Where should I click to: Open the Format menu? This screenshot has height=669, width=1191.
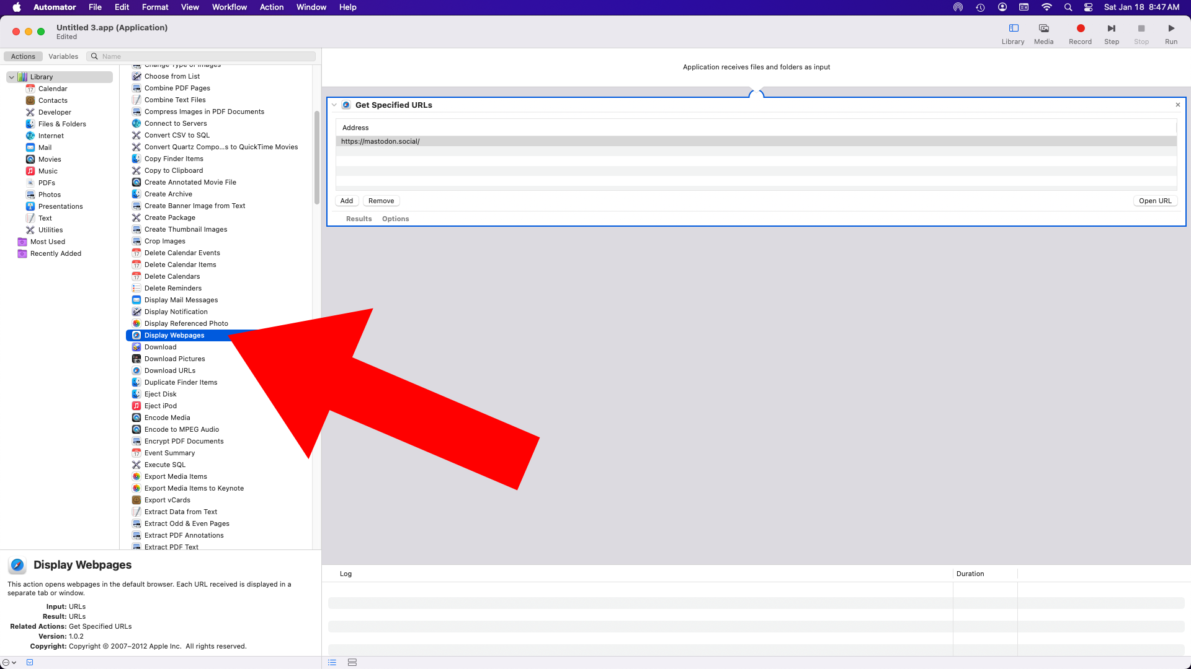point(155,7)
